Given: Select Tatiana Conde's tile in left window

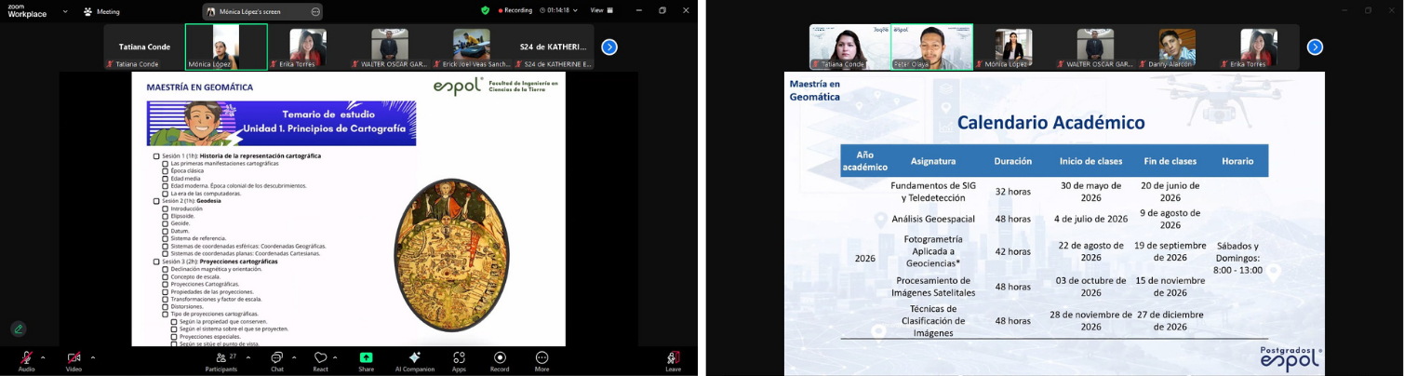Looking at the screenshot, I should coord(144,47).
